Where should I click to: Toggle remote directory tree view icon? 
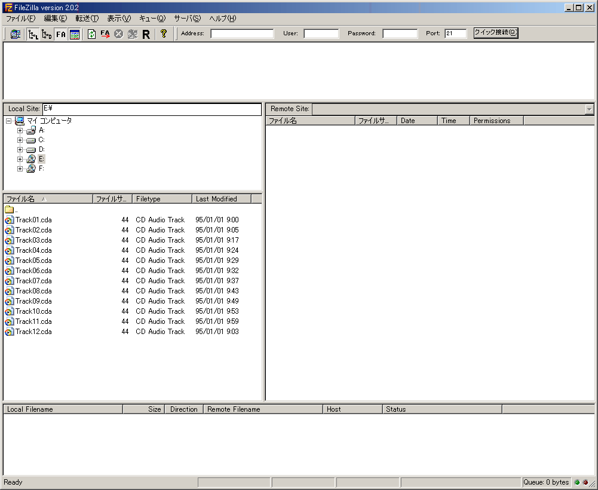(47, 34)
